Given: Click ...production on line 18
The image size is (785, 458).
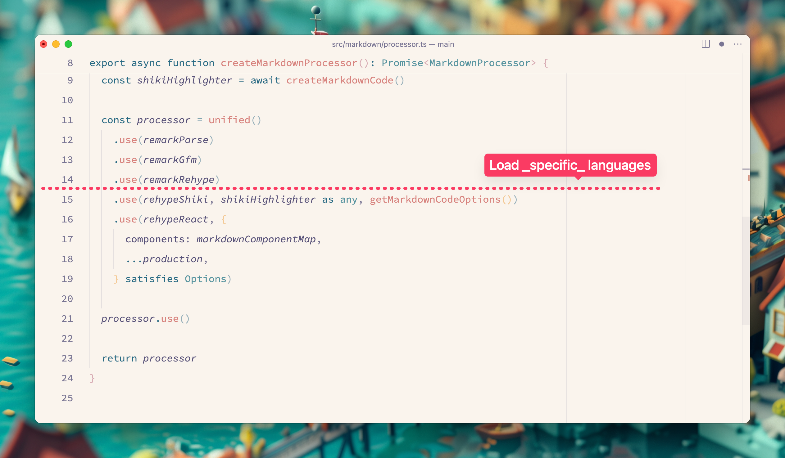Looking at the screenshot, I should pos(164,259).
